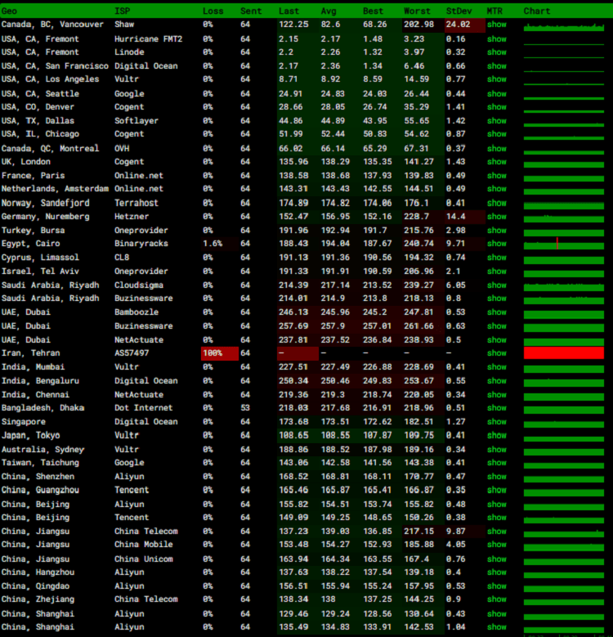This screenshot has width=613, height=637.
Task: Show MTR for France, Paris Online.net
Action: coord(496,176)
